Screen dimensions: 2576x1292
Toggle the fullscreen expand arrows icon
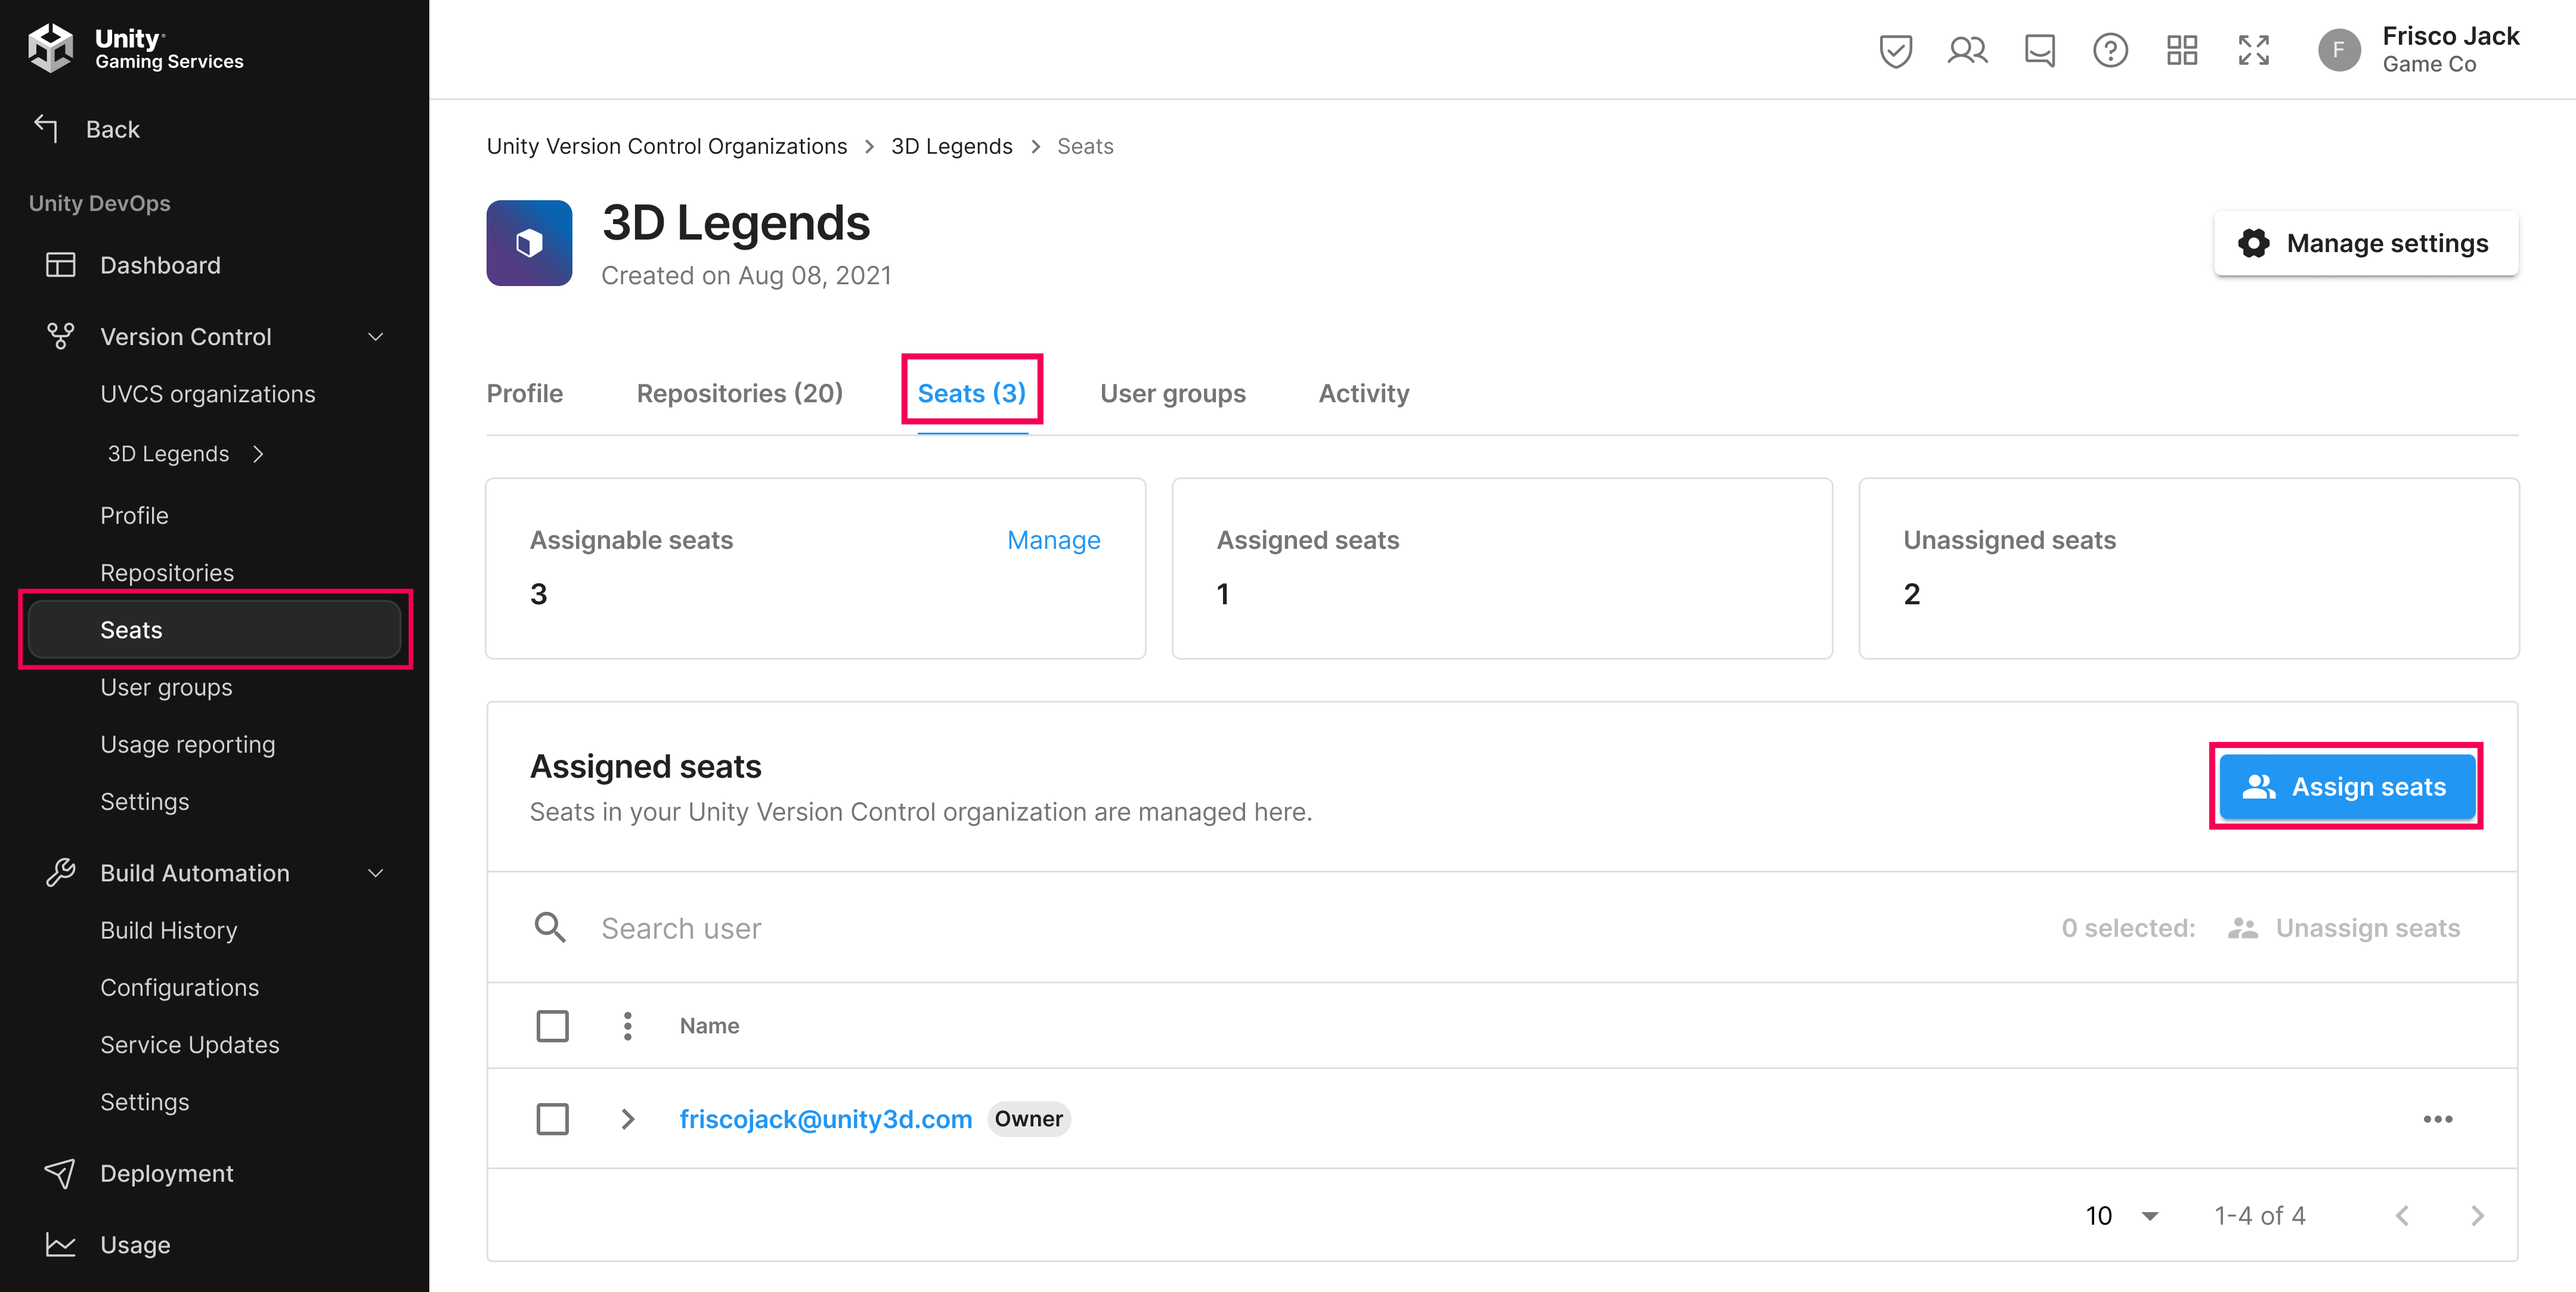tap(2254, 50)
